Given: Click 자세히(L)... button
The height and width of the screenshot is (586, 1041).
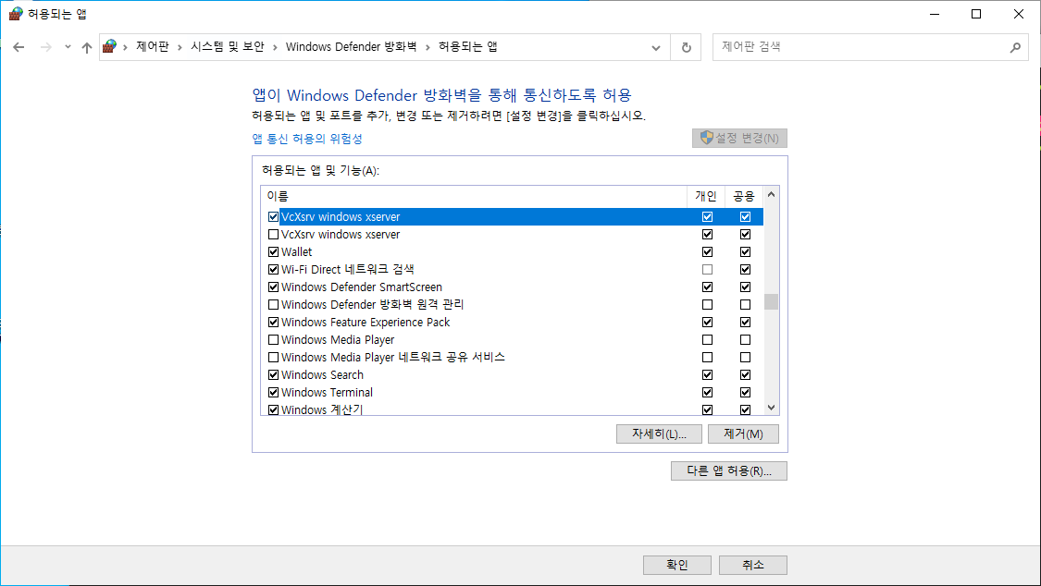Looking at the screenshot, I should pos(659,434).
